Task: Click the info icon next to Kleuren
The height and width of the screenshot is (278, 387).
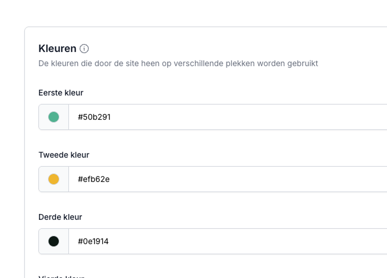Action: (x=84, y=49)
